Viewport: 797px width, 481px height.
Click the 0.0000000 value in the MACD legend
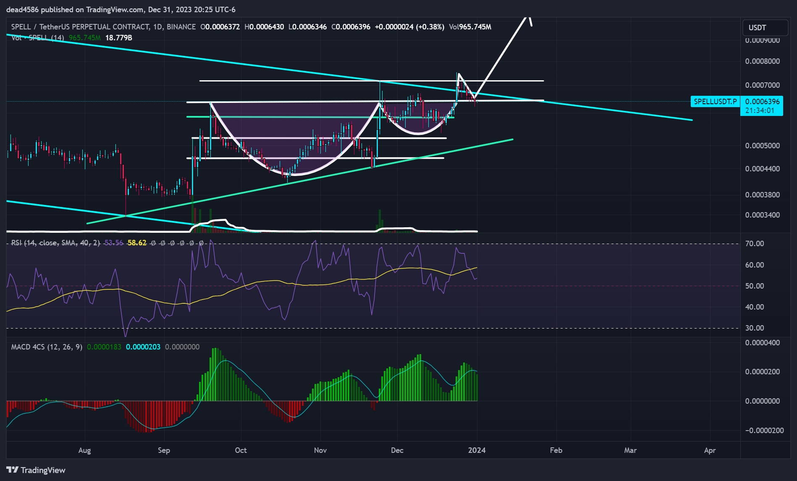coord(182,347)
